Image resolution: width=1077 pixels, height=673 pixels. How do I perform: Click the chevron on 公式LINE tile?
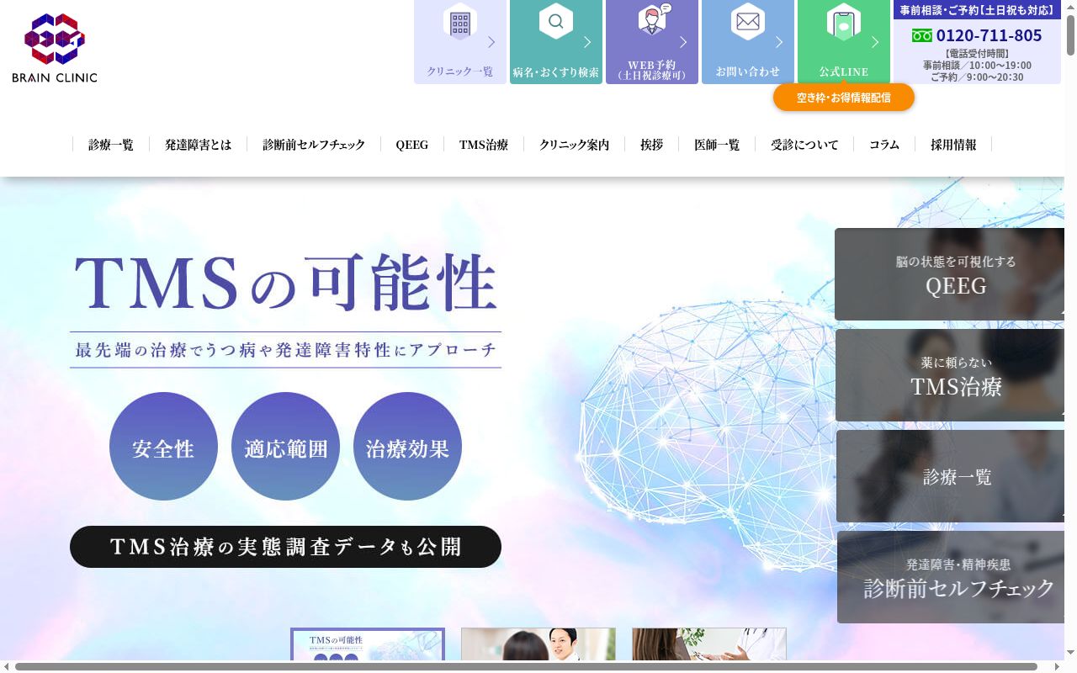pyautogui.click(x=875, y=42)
